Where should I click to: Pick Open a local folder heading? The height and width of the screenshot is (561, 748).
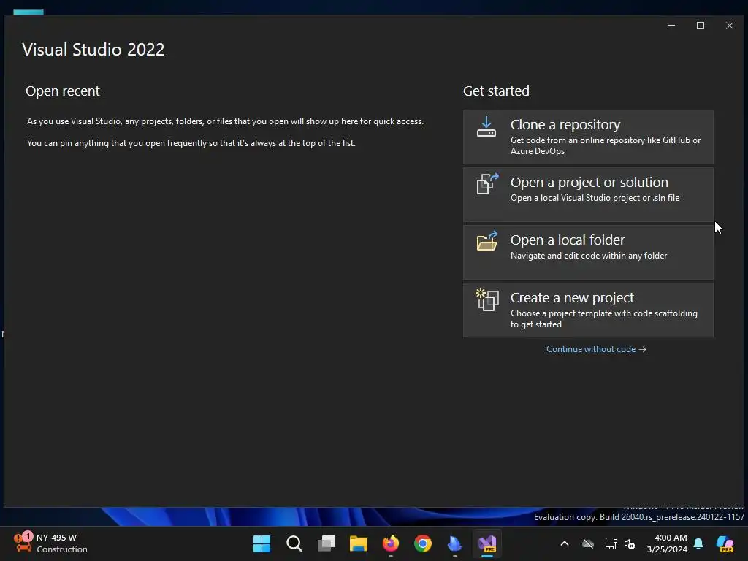pos(567,240)
